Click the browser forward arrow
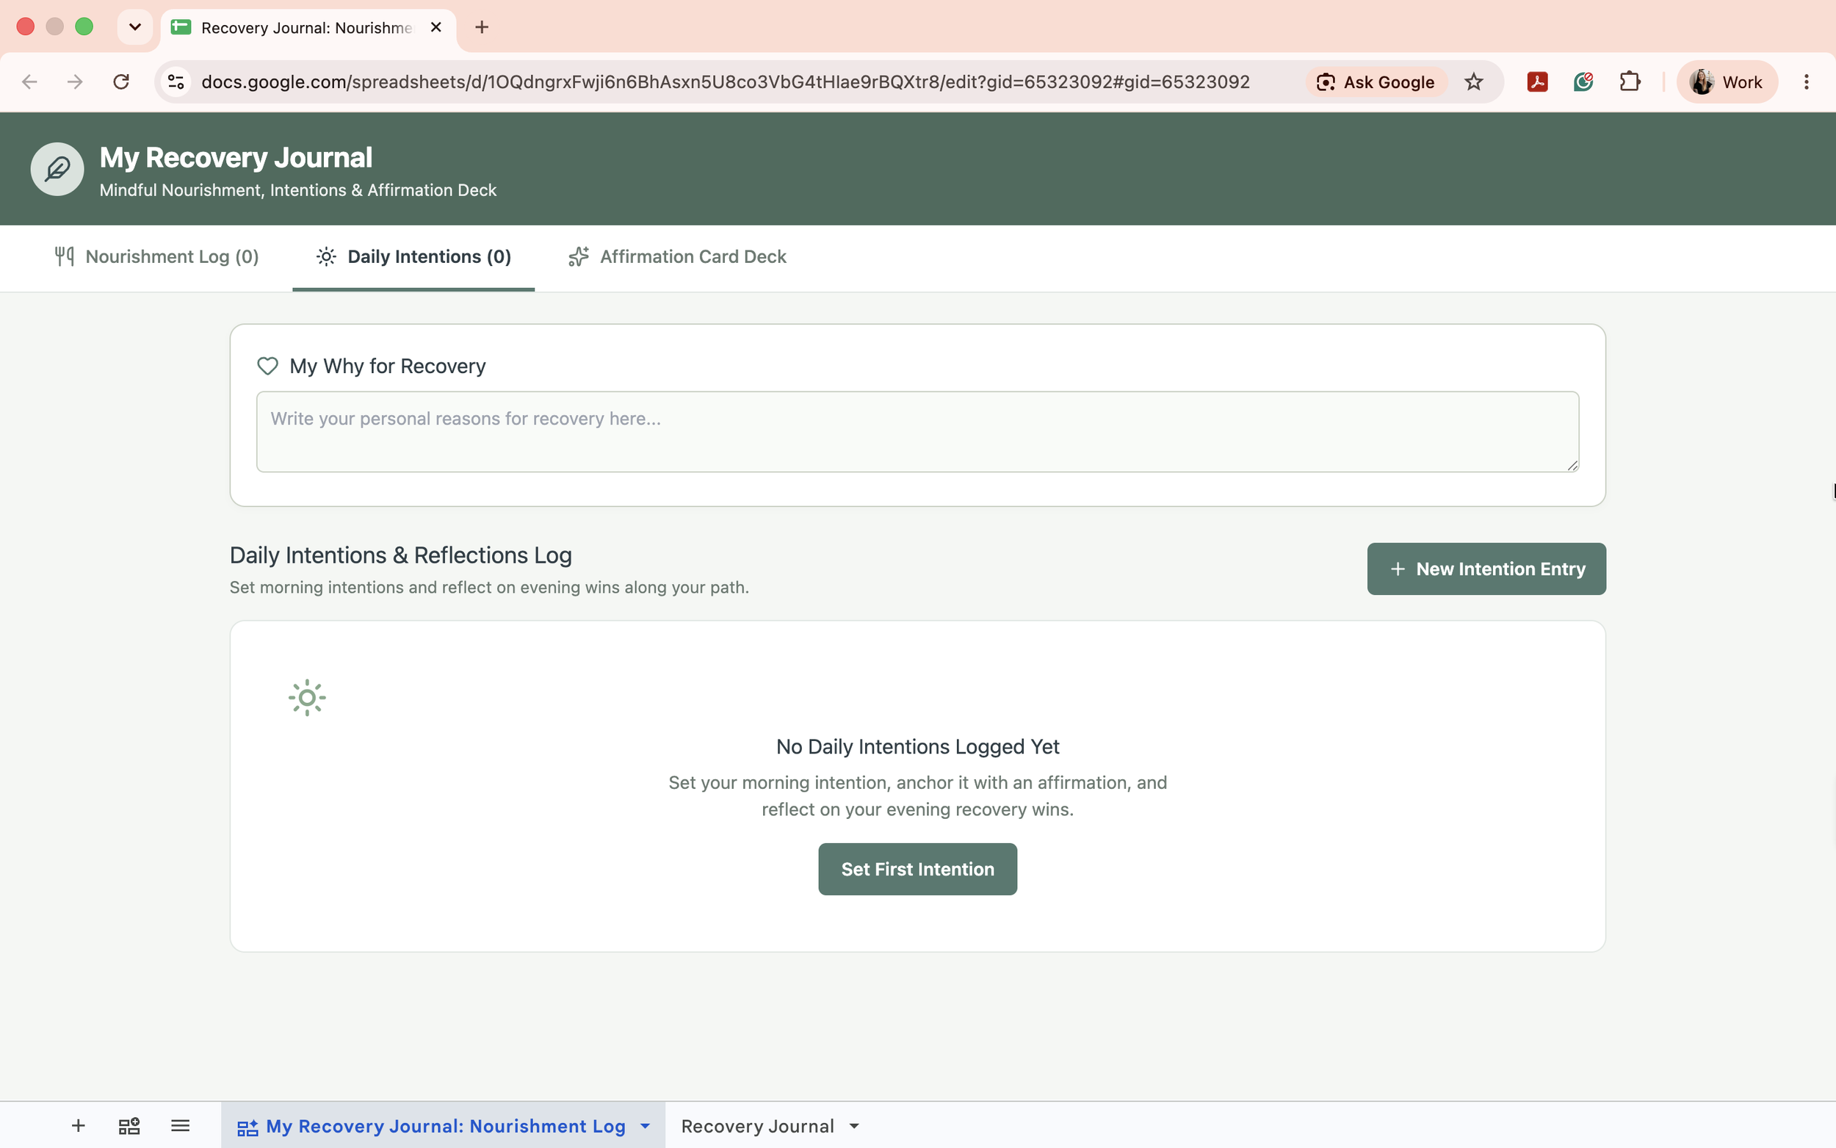The height and width of the screenshot is (1148, 1836). click(75, 82)
